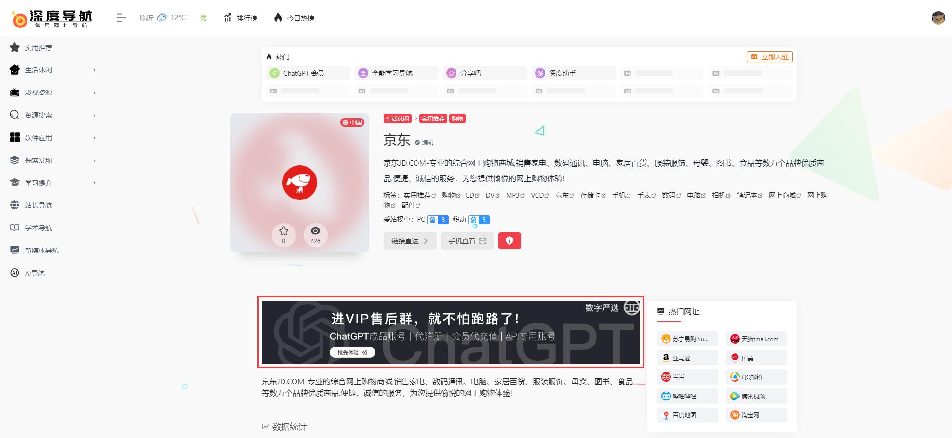Expand the 生活休闲 sidebar chevron
Viewport: 952px width, 438px height.
(x=94, y=70)
